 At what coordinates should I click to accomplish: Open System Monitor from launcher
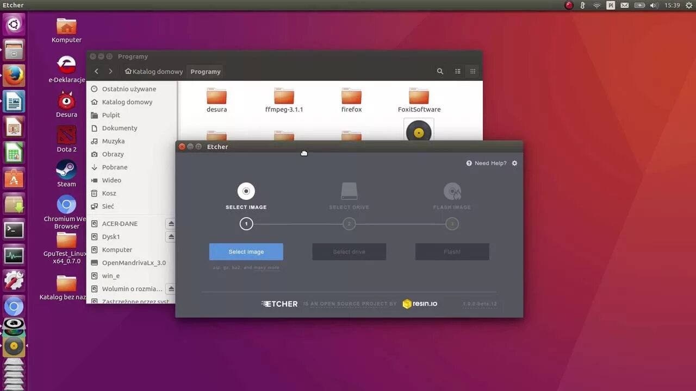(x=14, y=255)
